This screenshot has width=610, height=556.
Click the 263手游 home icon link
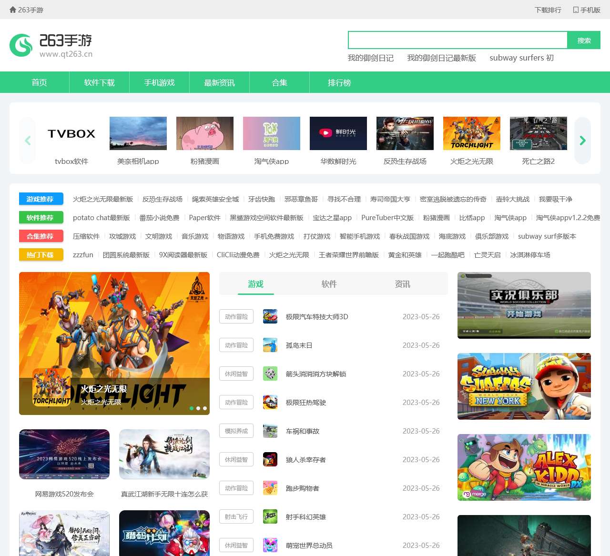tap(26, 10)
